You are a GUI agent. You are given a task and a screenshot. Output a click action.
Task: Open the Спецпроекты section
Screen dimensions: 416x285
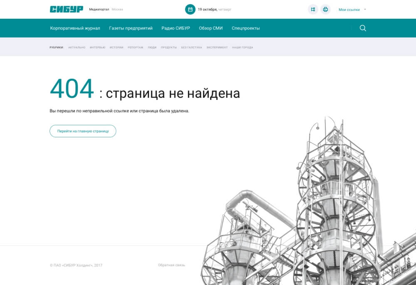[245, 28]
